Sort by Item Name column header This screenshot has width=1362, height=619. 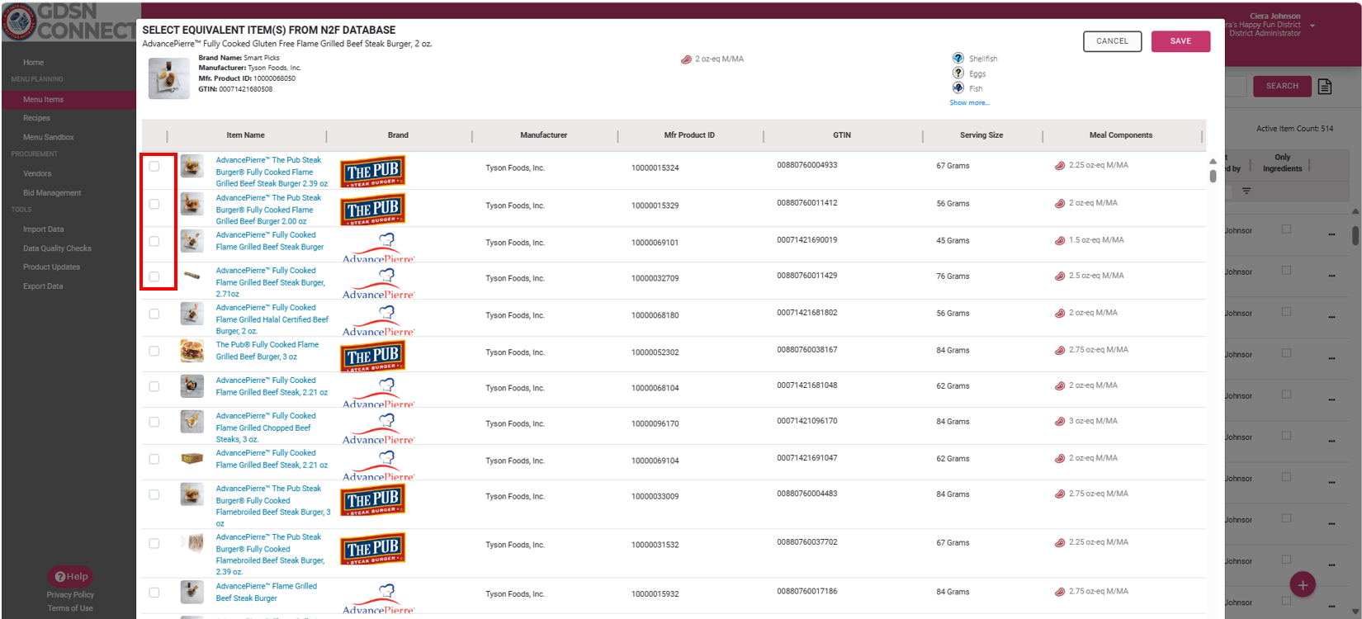[246, 135]
